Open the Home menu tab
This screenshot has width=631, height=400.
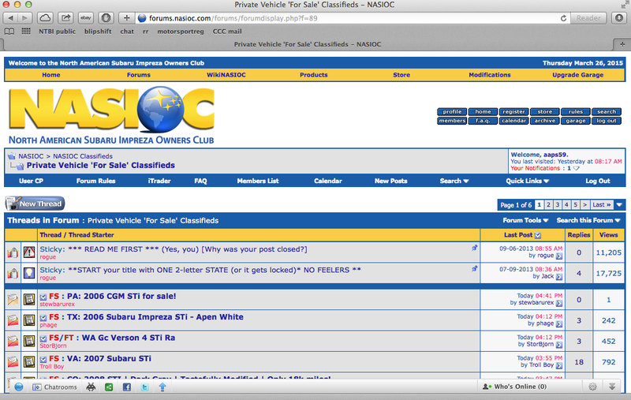point(51,75)
